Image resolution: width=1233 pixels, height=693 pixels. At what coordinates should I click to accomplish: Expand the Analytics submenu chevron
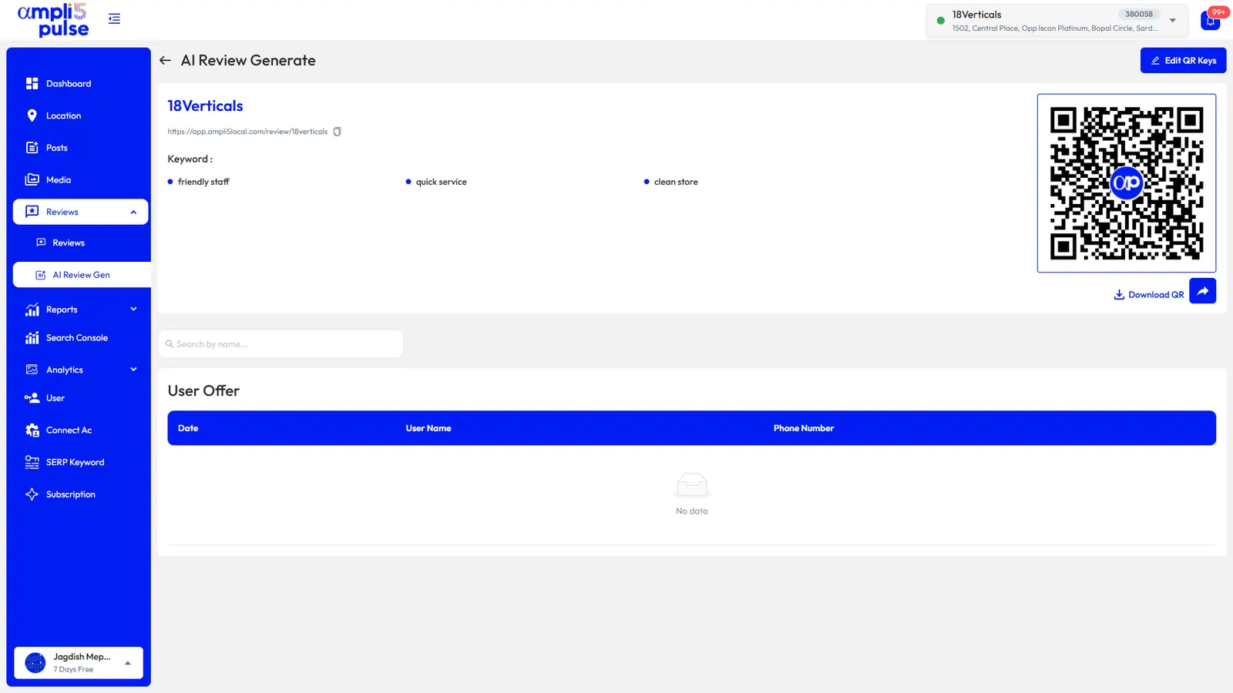133,370
